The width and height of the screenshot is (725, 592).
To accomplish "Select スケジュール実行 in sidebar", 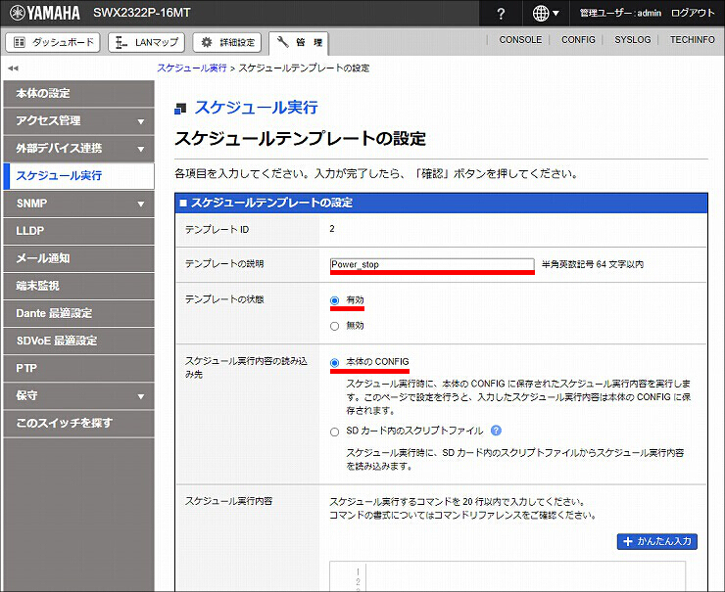I will (x=78, y=176).
